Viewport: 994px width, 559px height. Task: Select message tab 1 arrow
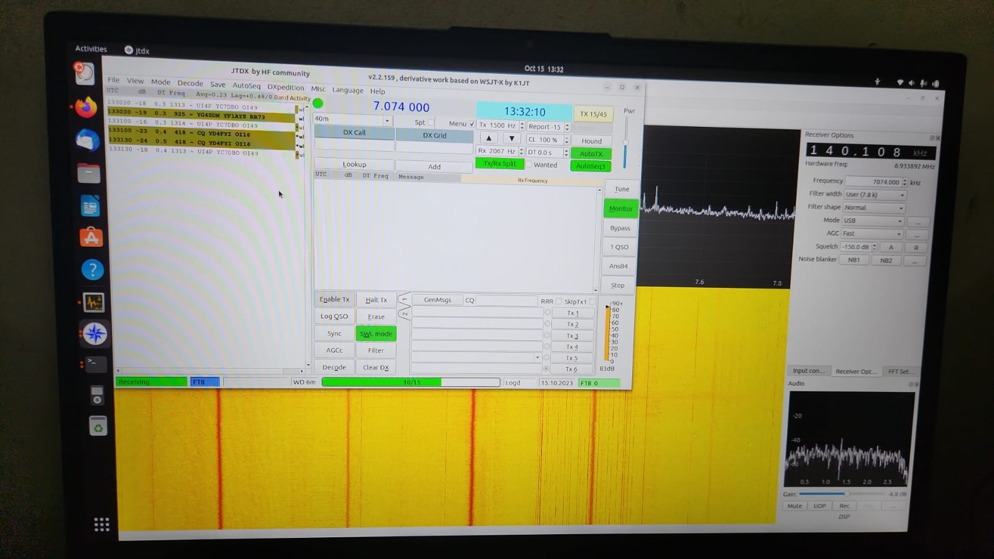coord(404,300)
